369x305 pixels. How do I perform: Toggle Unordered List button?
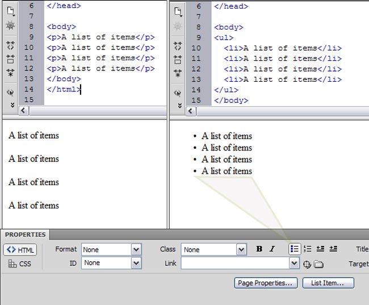coord(295,249)
